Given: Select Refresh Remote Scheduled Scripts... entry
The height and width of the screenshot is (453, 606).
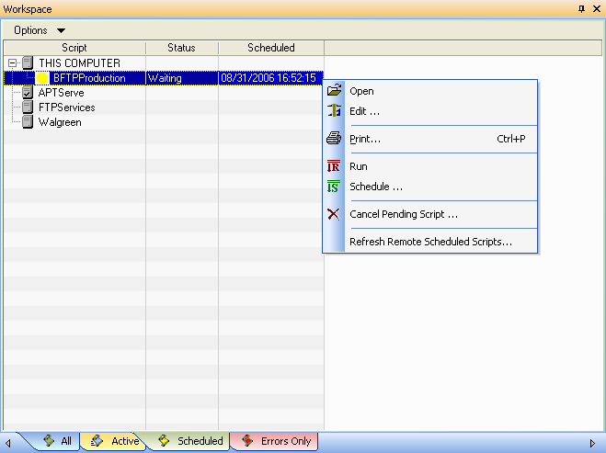Looking at the screenshot, I should click(x=429, y=242).
